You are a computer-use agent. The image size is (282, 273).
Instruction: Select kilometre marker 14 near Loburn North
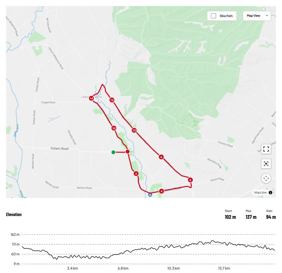coord(91,98)
